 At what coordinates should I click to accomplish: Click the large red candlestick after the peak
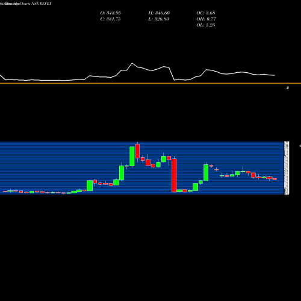click(x=174, y=175)
